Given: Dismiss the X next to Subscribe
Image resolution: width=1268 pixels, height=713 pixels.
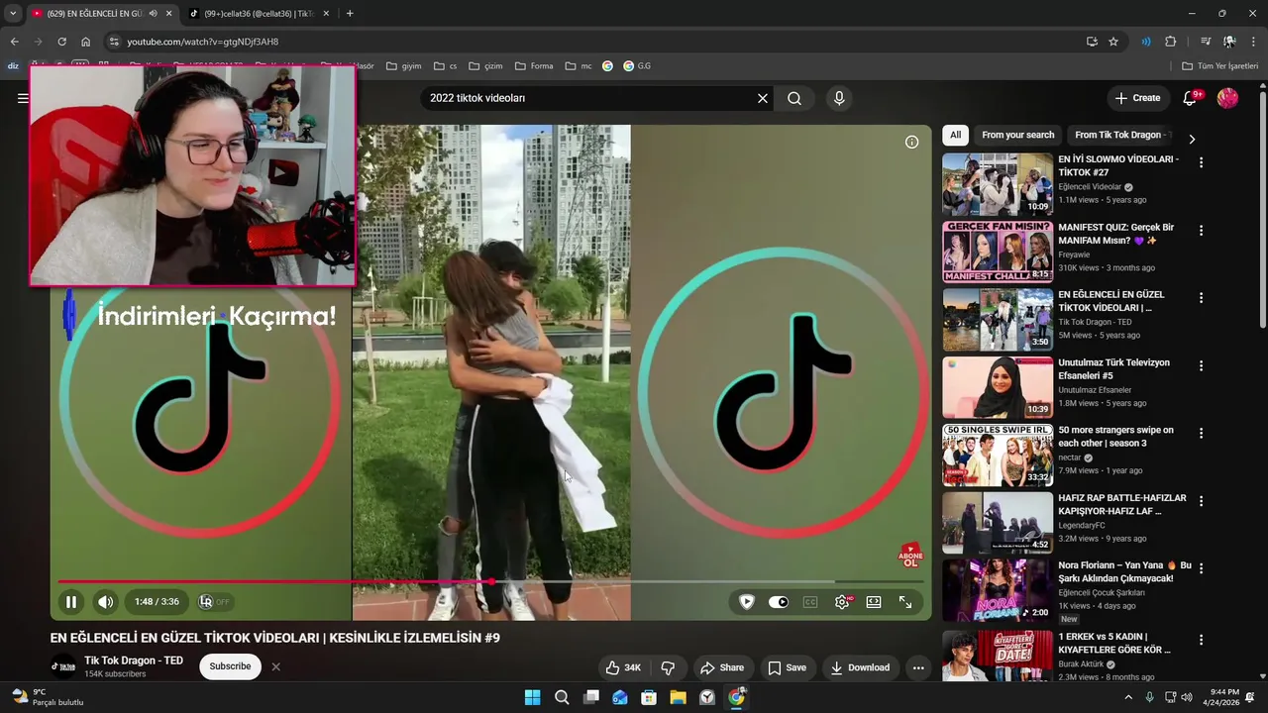Looking at the screenshot, I should pos(275,666).
